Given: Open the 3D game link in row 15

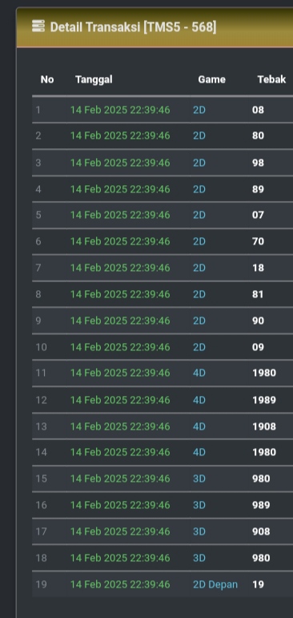Looking at the screenshot, I should pyautogui.click(x=199, y=479).
